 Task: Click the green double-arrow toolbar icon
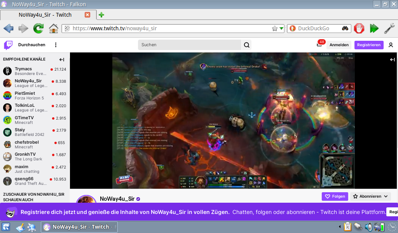pos(374,28)
